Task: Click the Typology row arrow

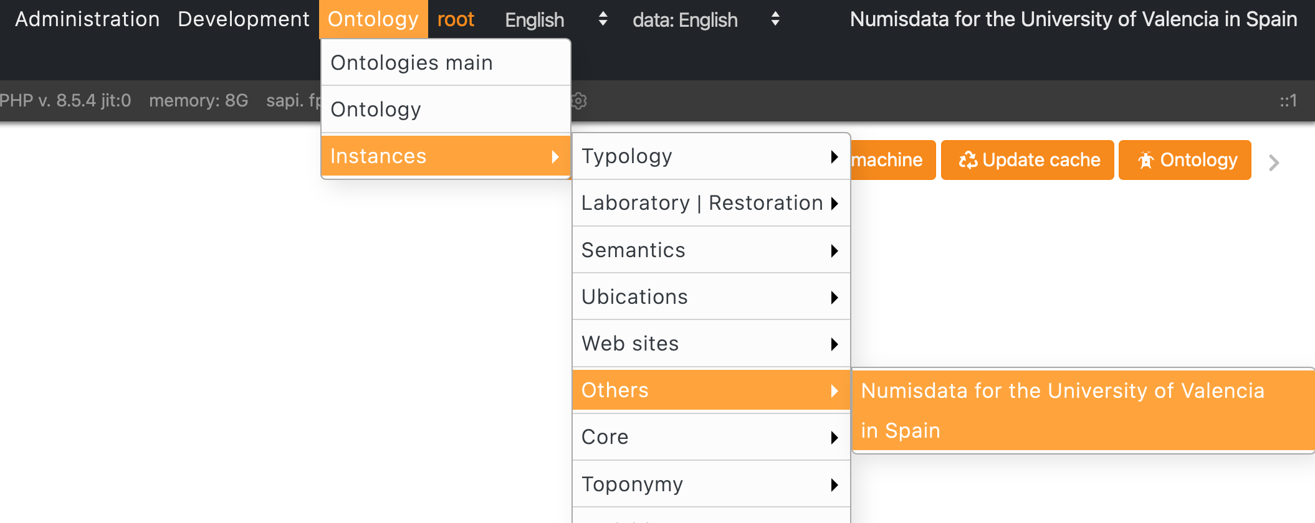Action: click(834, 157)
